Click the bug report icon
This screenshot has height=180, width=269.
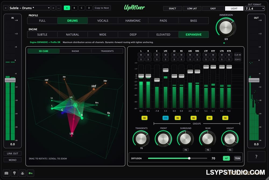23,173
